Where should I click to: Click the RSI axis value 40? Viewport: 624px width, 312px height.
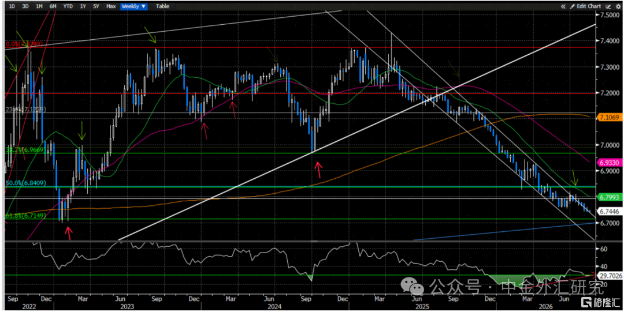603,266
